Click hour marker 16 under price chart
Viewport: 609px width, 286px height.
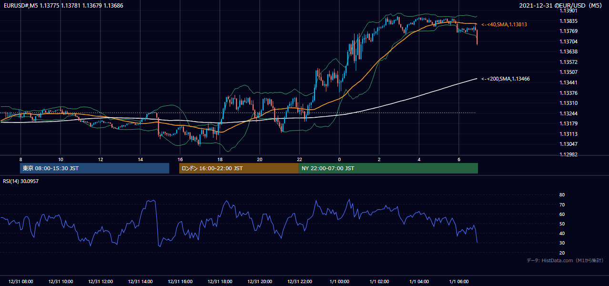[180, 159]
